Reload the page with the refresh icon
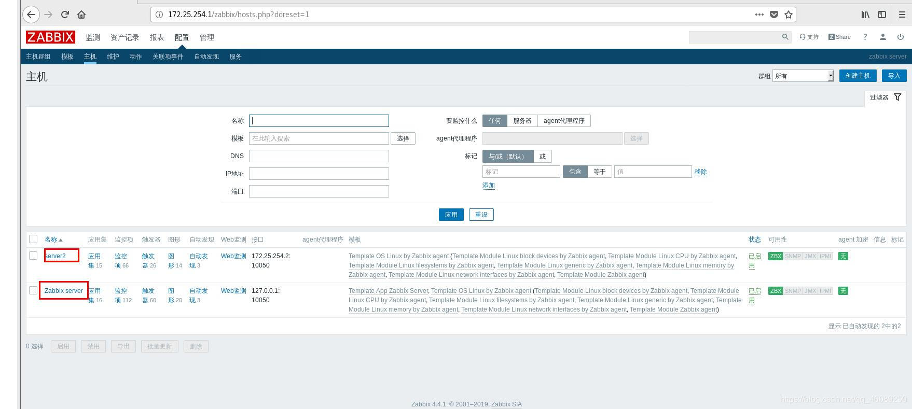Screen dimensions: 912x409 tap(65, 15)
